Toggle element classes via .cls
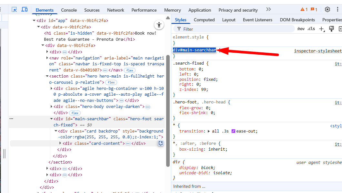This screenshot has height=193, width=342. coord(311,28)
